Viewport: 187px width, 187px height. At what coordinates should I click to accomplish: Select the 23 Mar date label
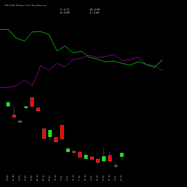point(7,178)
